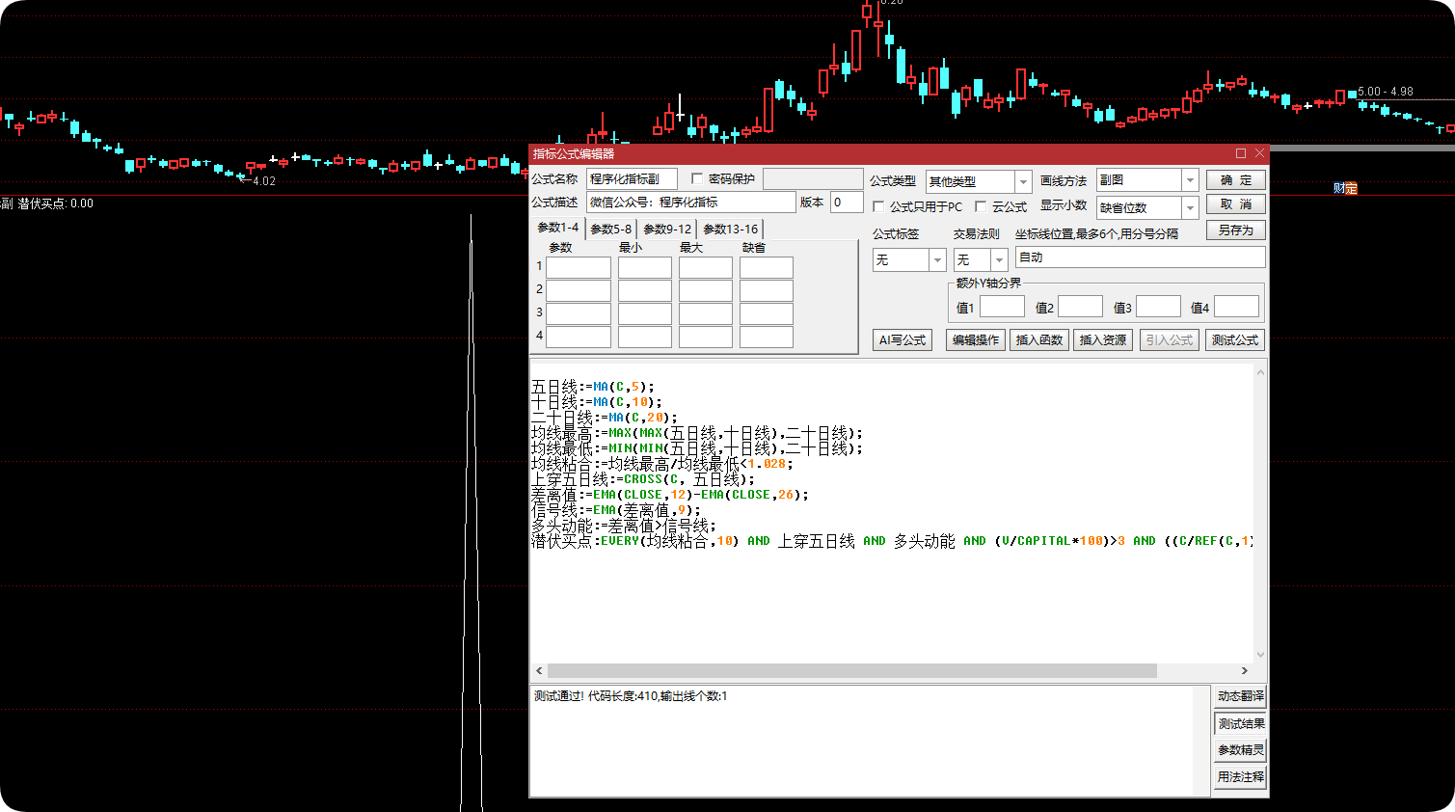Viewport: 1455px width, 812px height.
Task: Switch to the 参数1-4 tab
Action: click(558, 228)
